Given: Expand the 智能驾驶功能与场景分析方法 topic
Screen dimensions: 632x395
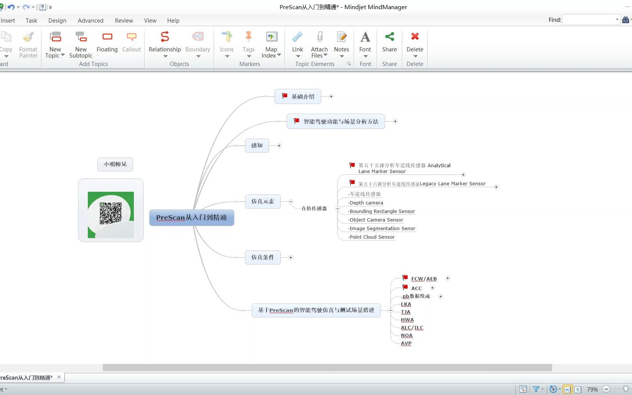Looking at the screenshot, I should pyautogui.click(x=395, y=122).
